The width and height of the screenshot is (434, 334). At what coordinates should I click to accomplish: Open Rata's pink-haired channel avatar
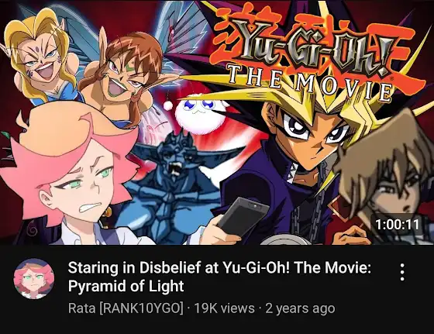(x=34, y=279)
